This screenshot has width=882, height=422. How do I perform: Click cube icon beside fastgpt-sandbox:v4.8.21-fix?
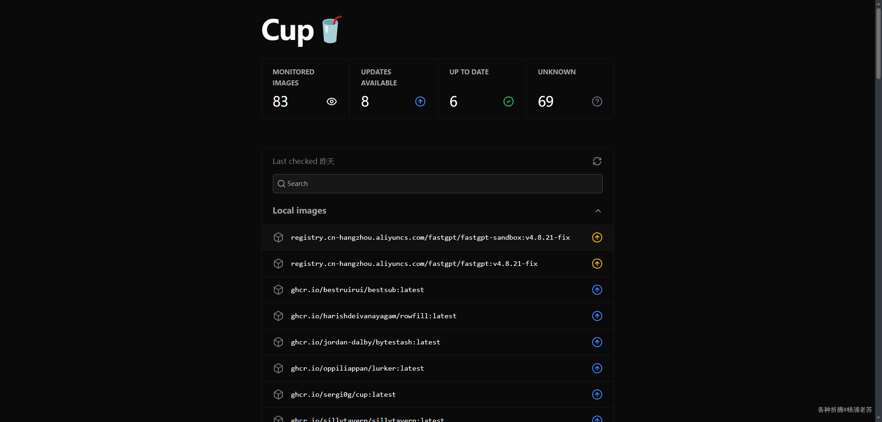(x=278, y=237)
